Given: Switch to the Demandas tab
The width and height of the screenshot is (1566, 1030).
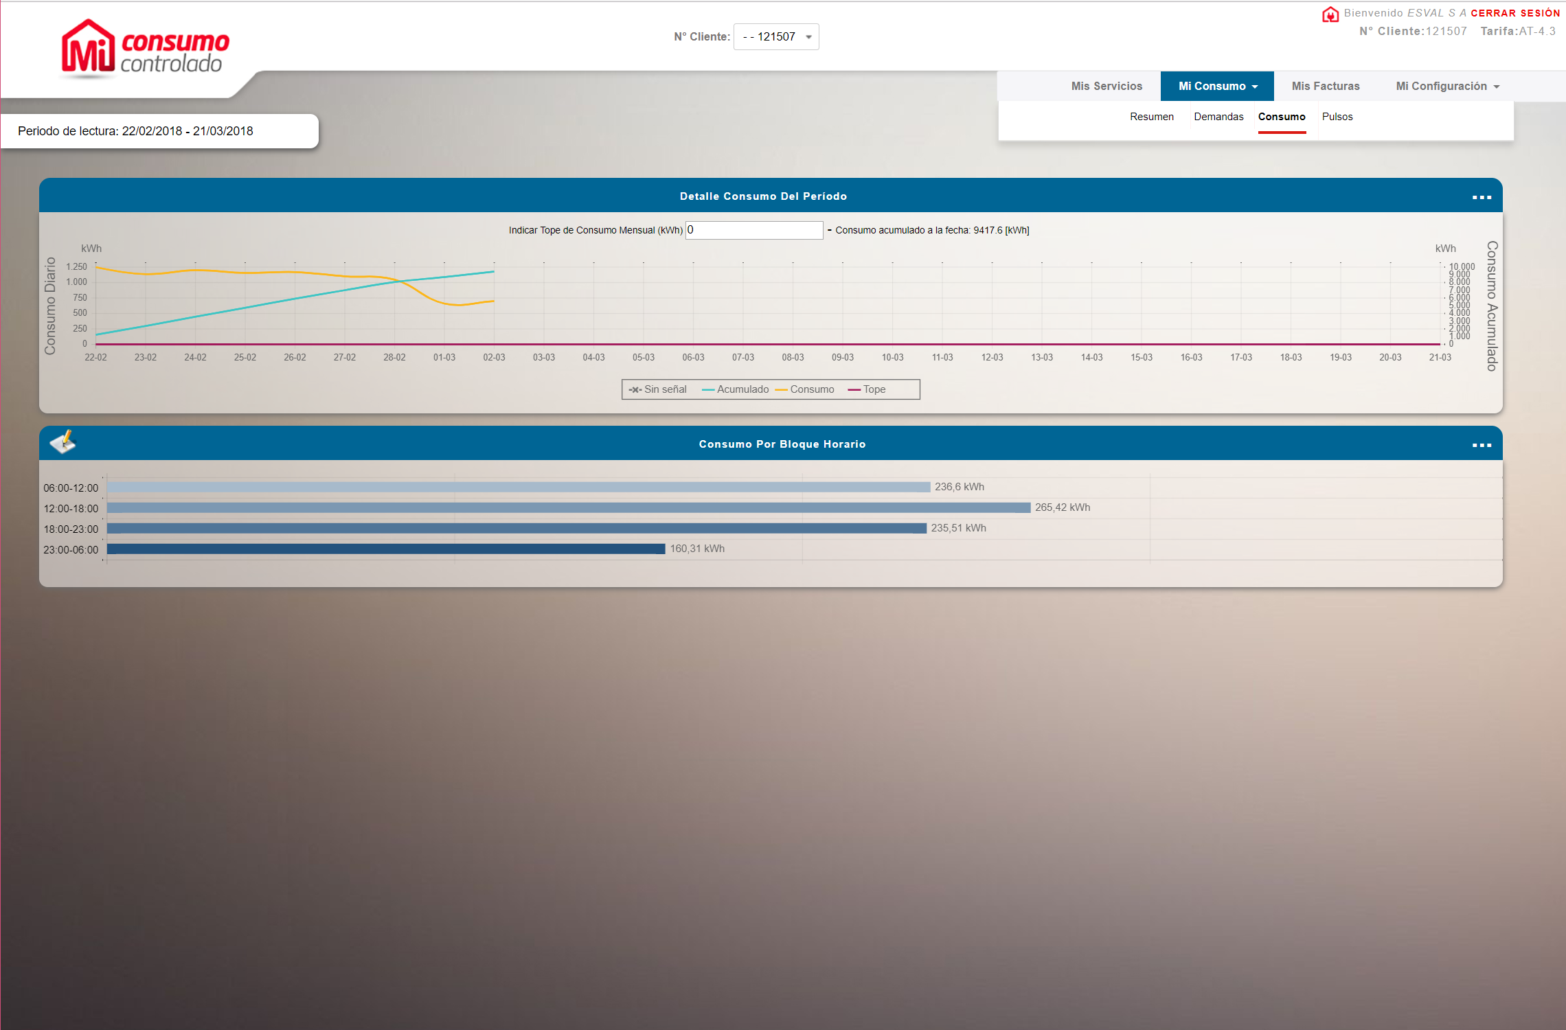Looking at the screenshot, I should click(1218, 117).
